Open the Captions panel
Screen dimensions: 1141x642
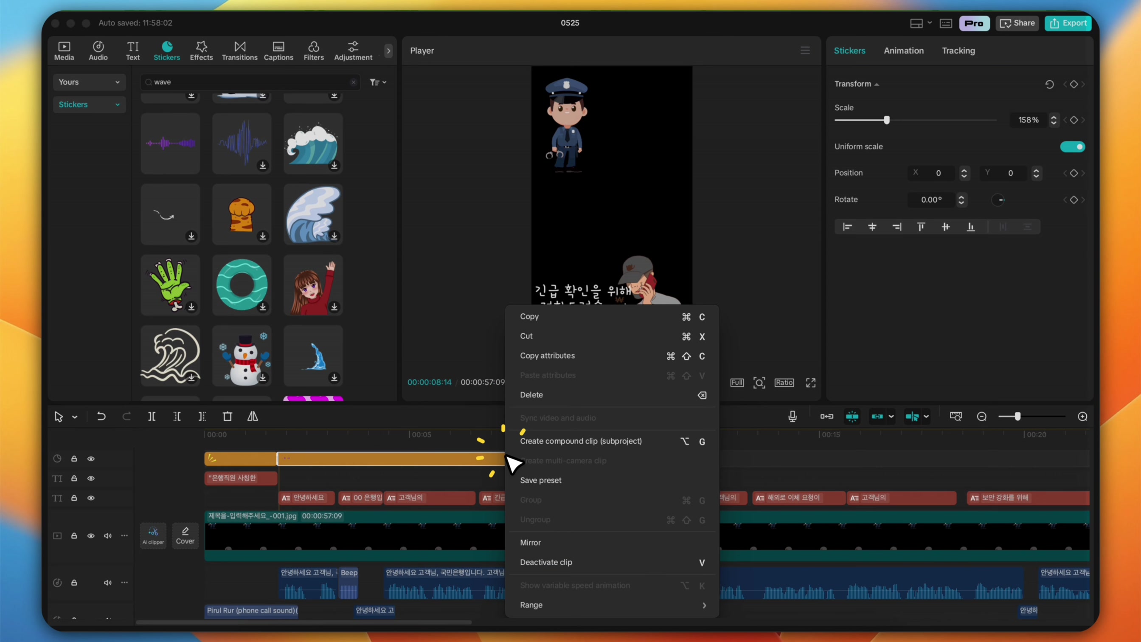[278, 51]
